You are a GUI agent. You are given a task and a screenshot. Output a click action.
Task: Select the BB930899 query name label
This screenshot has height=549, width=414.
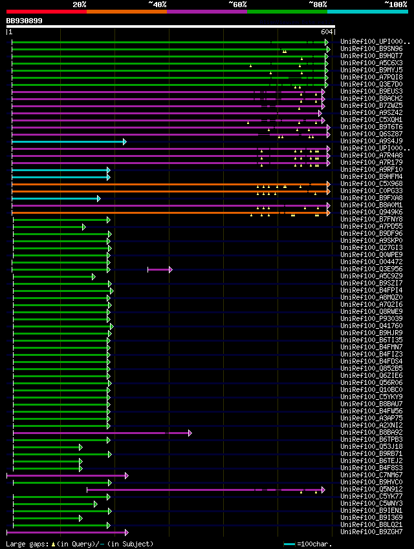click(24, 21)
